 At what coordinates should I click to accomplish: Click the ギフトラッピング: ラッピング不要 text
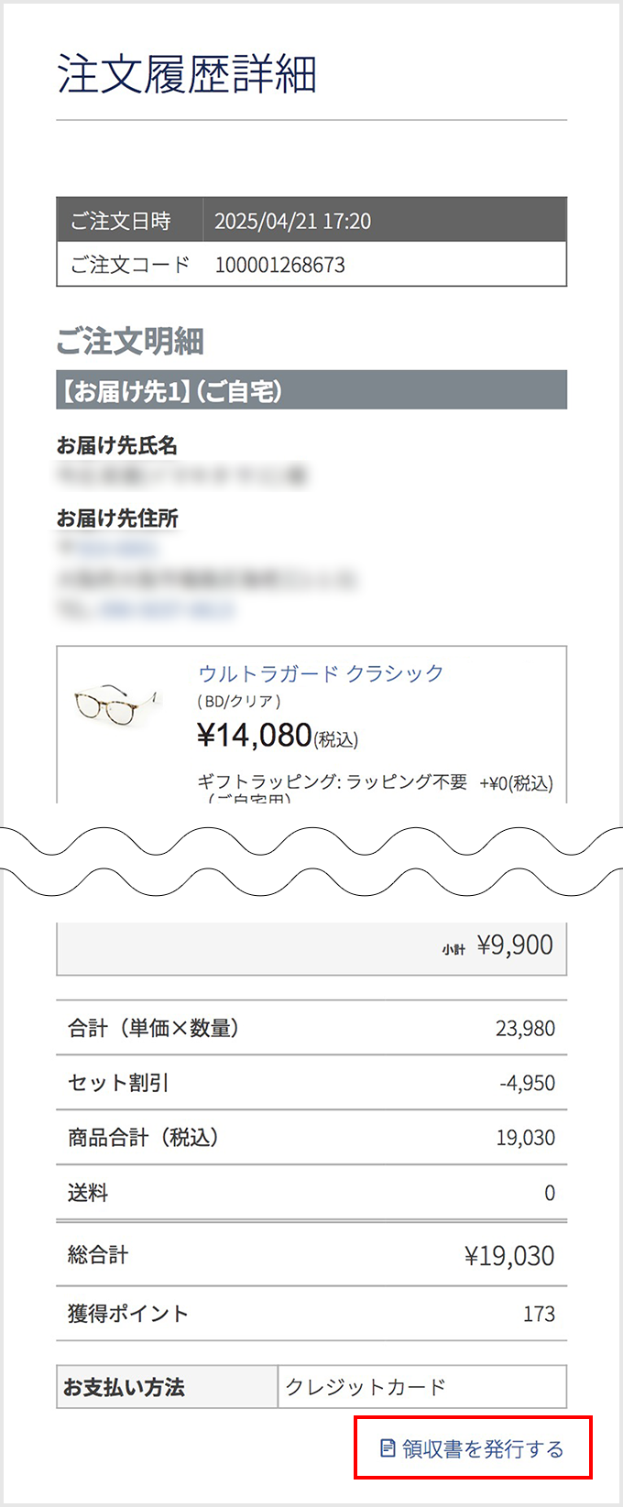click(x=333, y=781)
